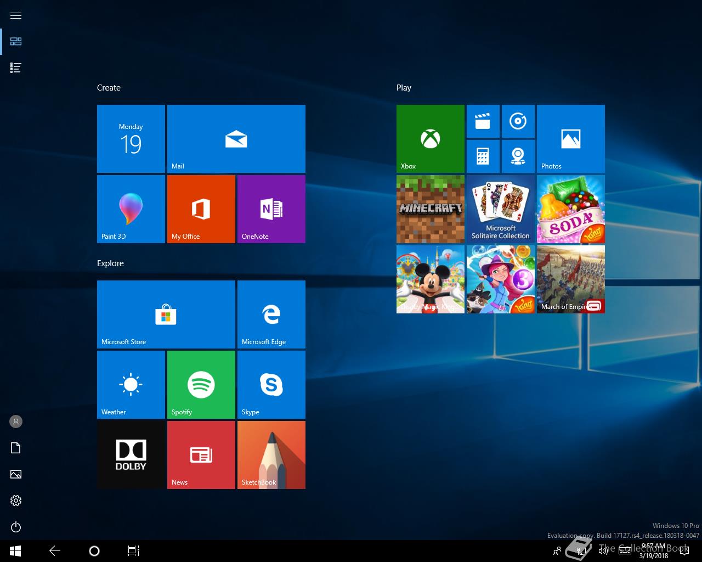This screenshot has height=562, width=702.
Task: Expand the Start hamburger menu
Action: 16,15
